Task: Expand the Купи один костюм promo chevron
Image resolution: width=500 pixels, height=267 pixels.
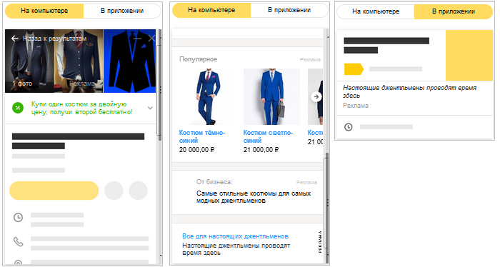Action: pyautogui.click(x=150, y=108)
